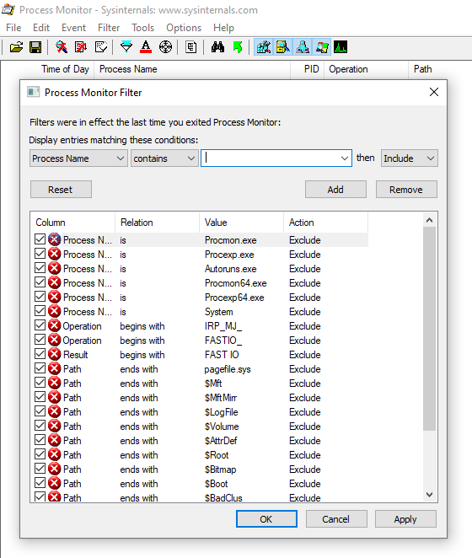Click the Jump To Object green arrow icon
The image size is (472, 558).
pyautogui.click(x=238, y=47)
